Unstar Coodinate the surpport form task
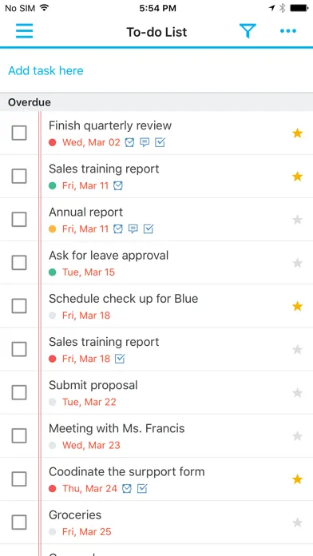This screenshot has width=313, height=556. (x=297, y=479)
